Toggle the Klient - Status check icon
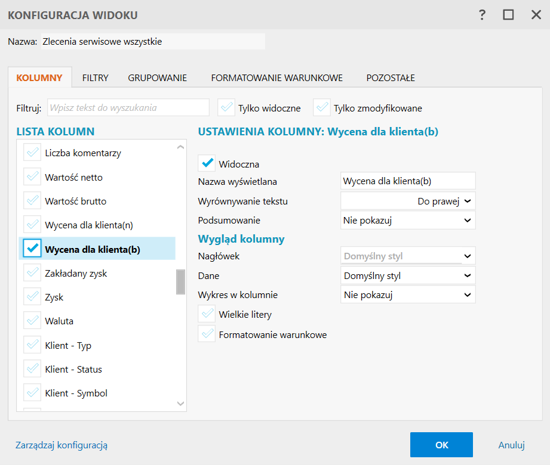The image size is (550, 465). (x=32, y=369)
